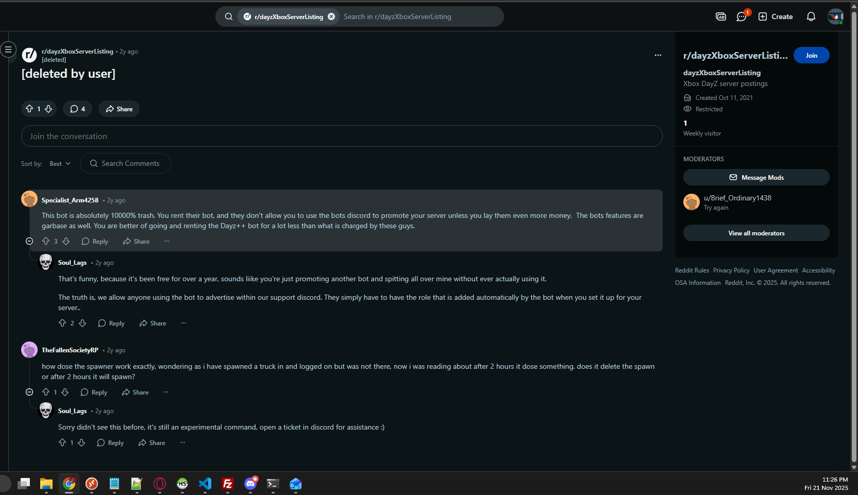Open Discord from taskbar

pyautogui.click(x=250, y=484)
